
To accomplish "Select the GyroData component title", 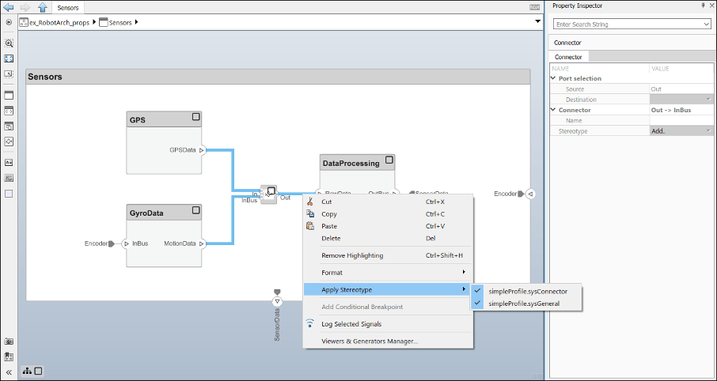I will pos(146,213).
